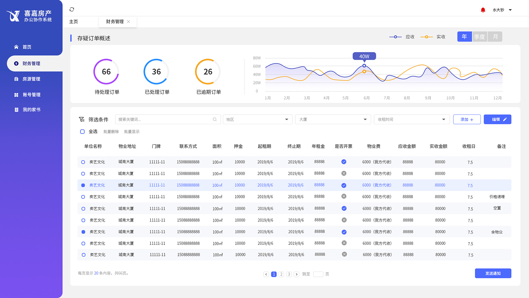Viewport: 529px width, 298px height.
Task: Open notifications with the red bell icon
Action: (x=483, y=10)
